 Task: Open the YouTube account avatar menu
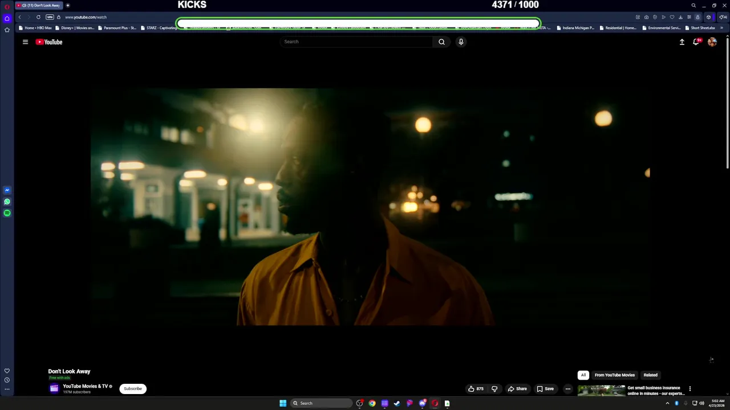click(712, 42)
